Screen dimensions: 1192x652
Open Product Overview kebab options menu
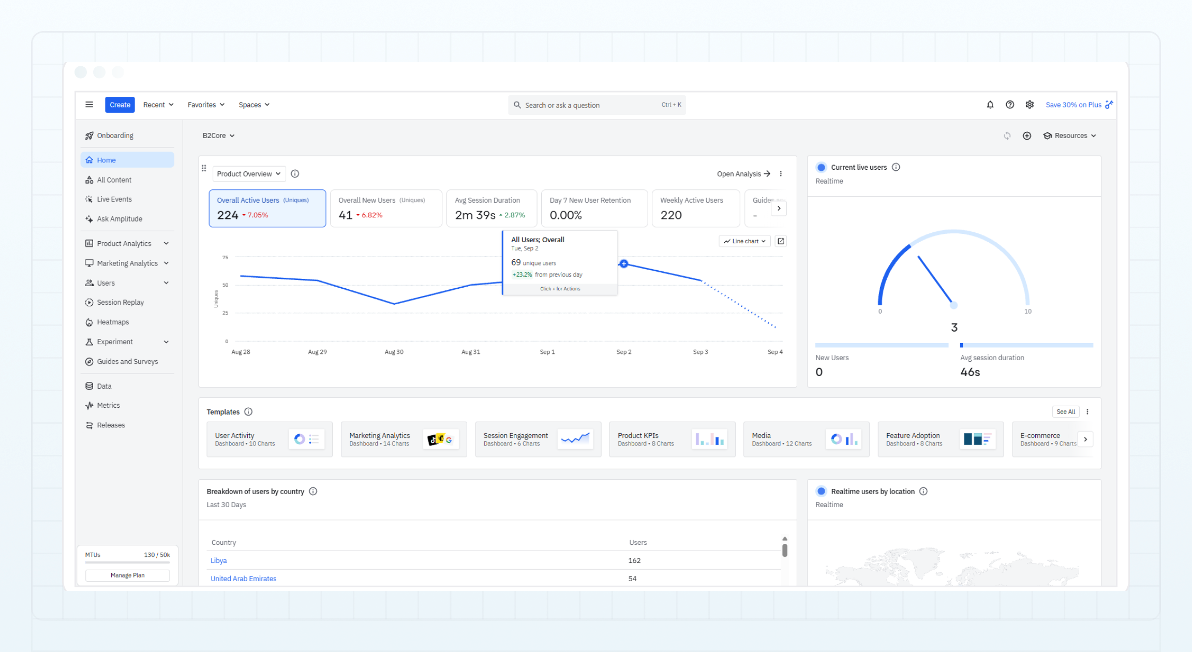click(781, 174)
